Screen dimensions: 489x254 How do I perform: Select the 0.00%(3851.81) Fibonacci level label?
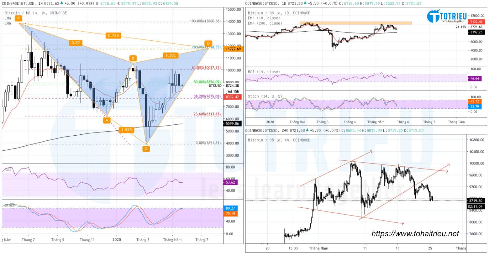208,142
